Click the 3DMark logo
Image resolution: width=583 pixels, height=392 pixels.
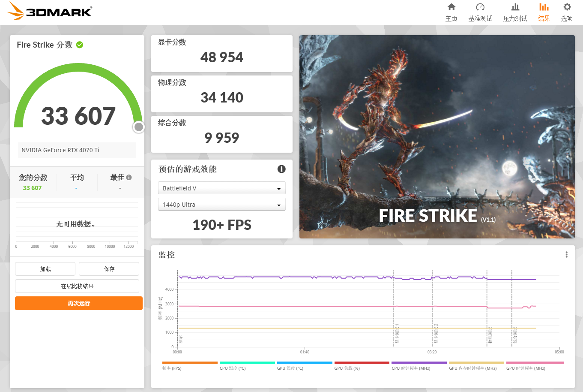(50, 11)
